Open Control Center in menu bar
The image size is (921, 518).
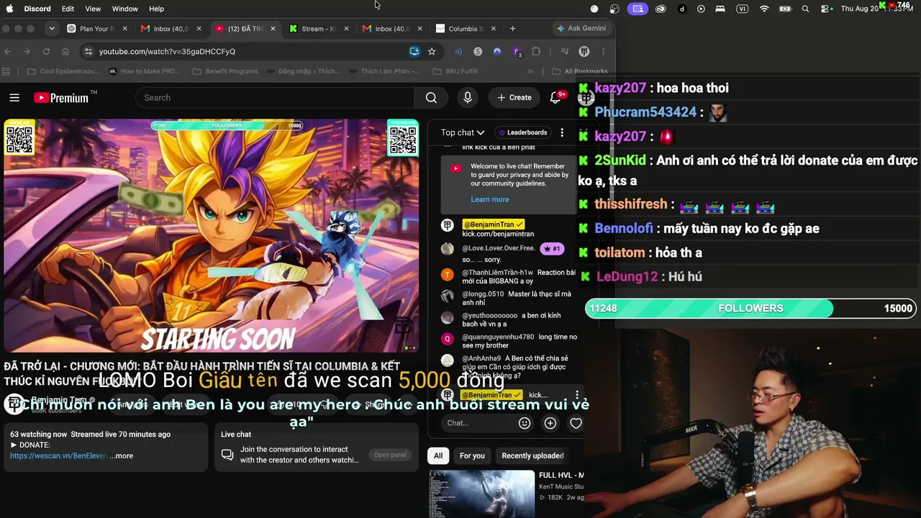tap(825, 9)
